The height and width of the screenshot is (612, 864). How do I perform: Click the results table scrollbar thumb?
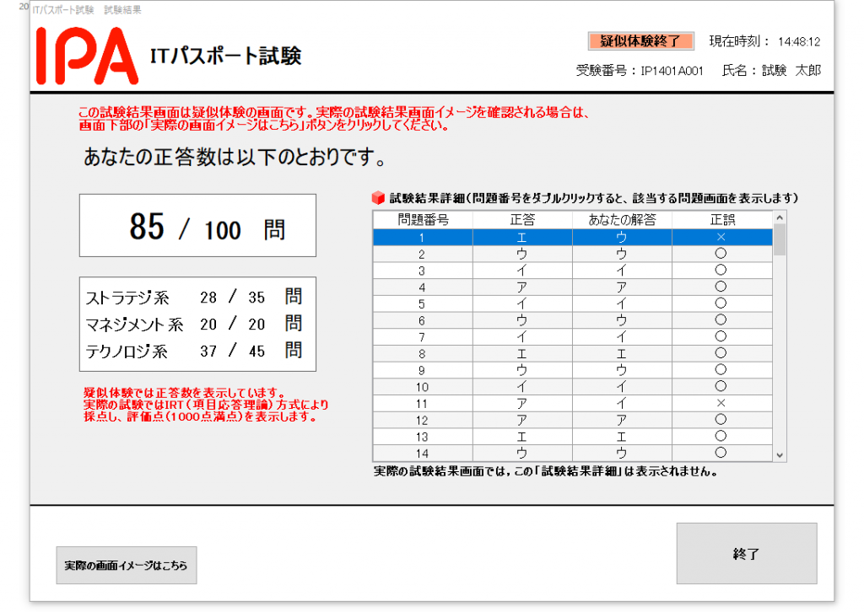pos(780,240)
